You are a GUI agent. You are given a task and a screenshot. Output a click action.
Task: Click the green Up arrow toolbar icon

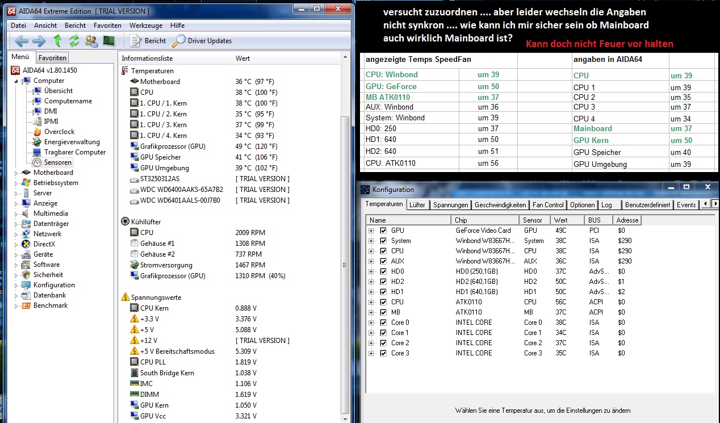pos(57,41)
